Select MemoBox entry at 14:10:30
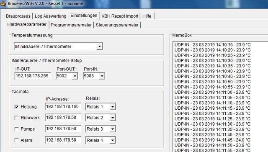This screenshot has height=152, width=268. (212, 61)
